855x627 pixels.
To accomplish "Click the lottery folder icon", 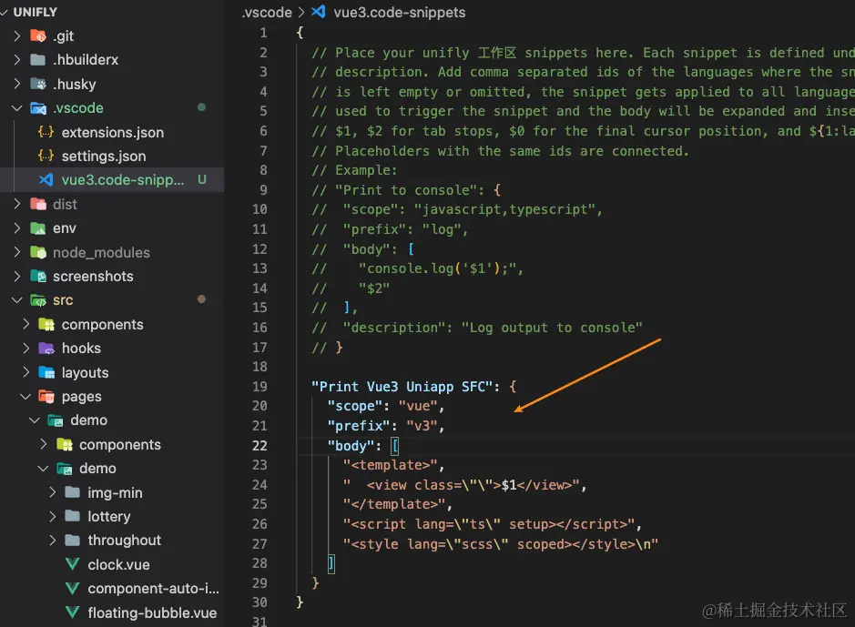I will (73, 516).
